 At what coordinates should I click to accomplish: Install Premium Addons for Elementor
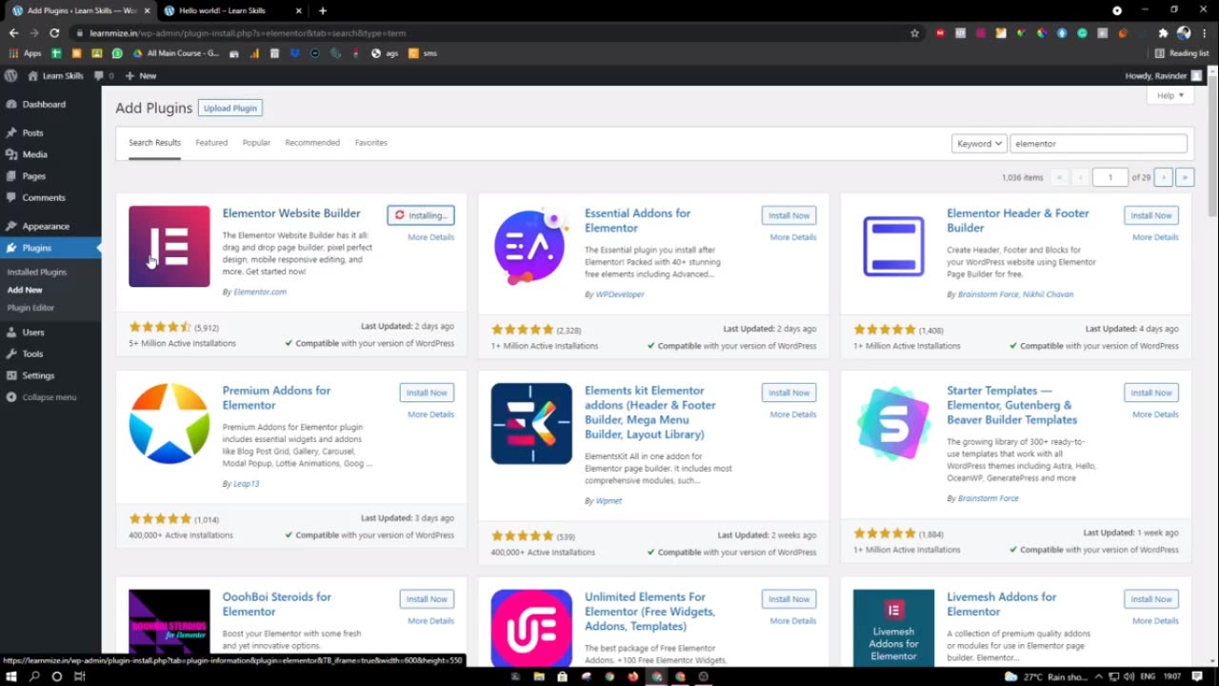pyautogui.click(x=427, y=393)
